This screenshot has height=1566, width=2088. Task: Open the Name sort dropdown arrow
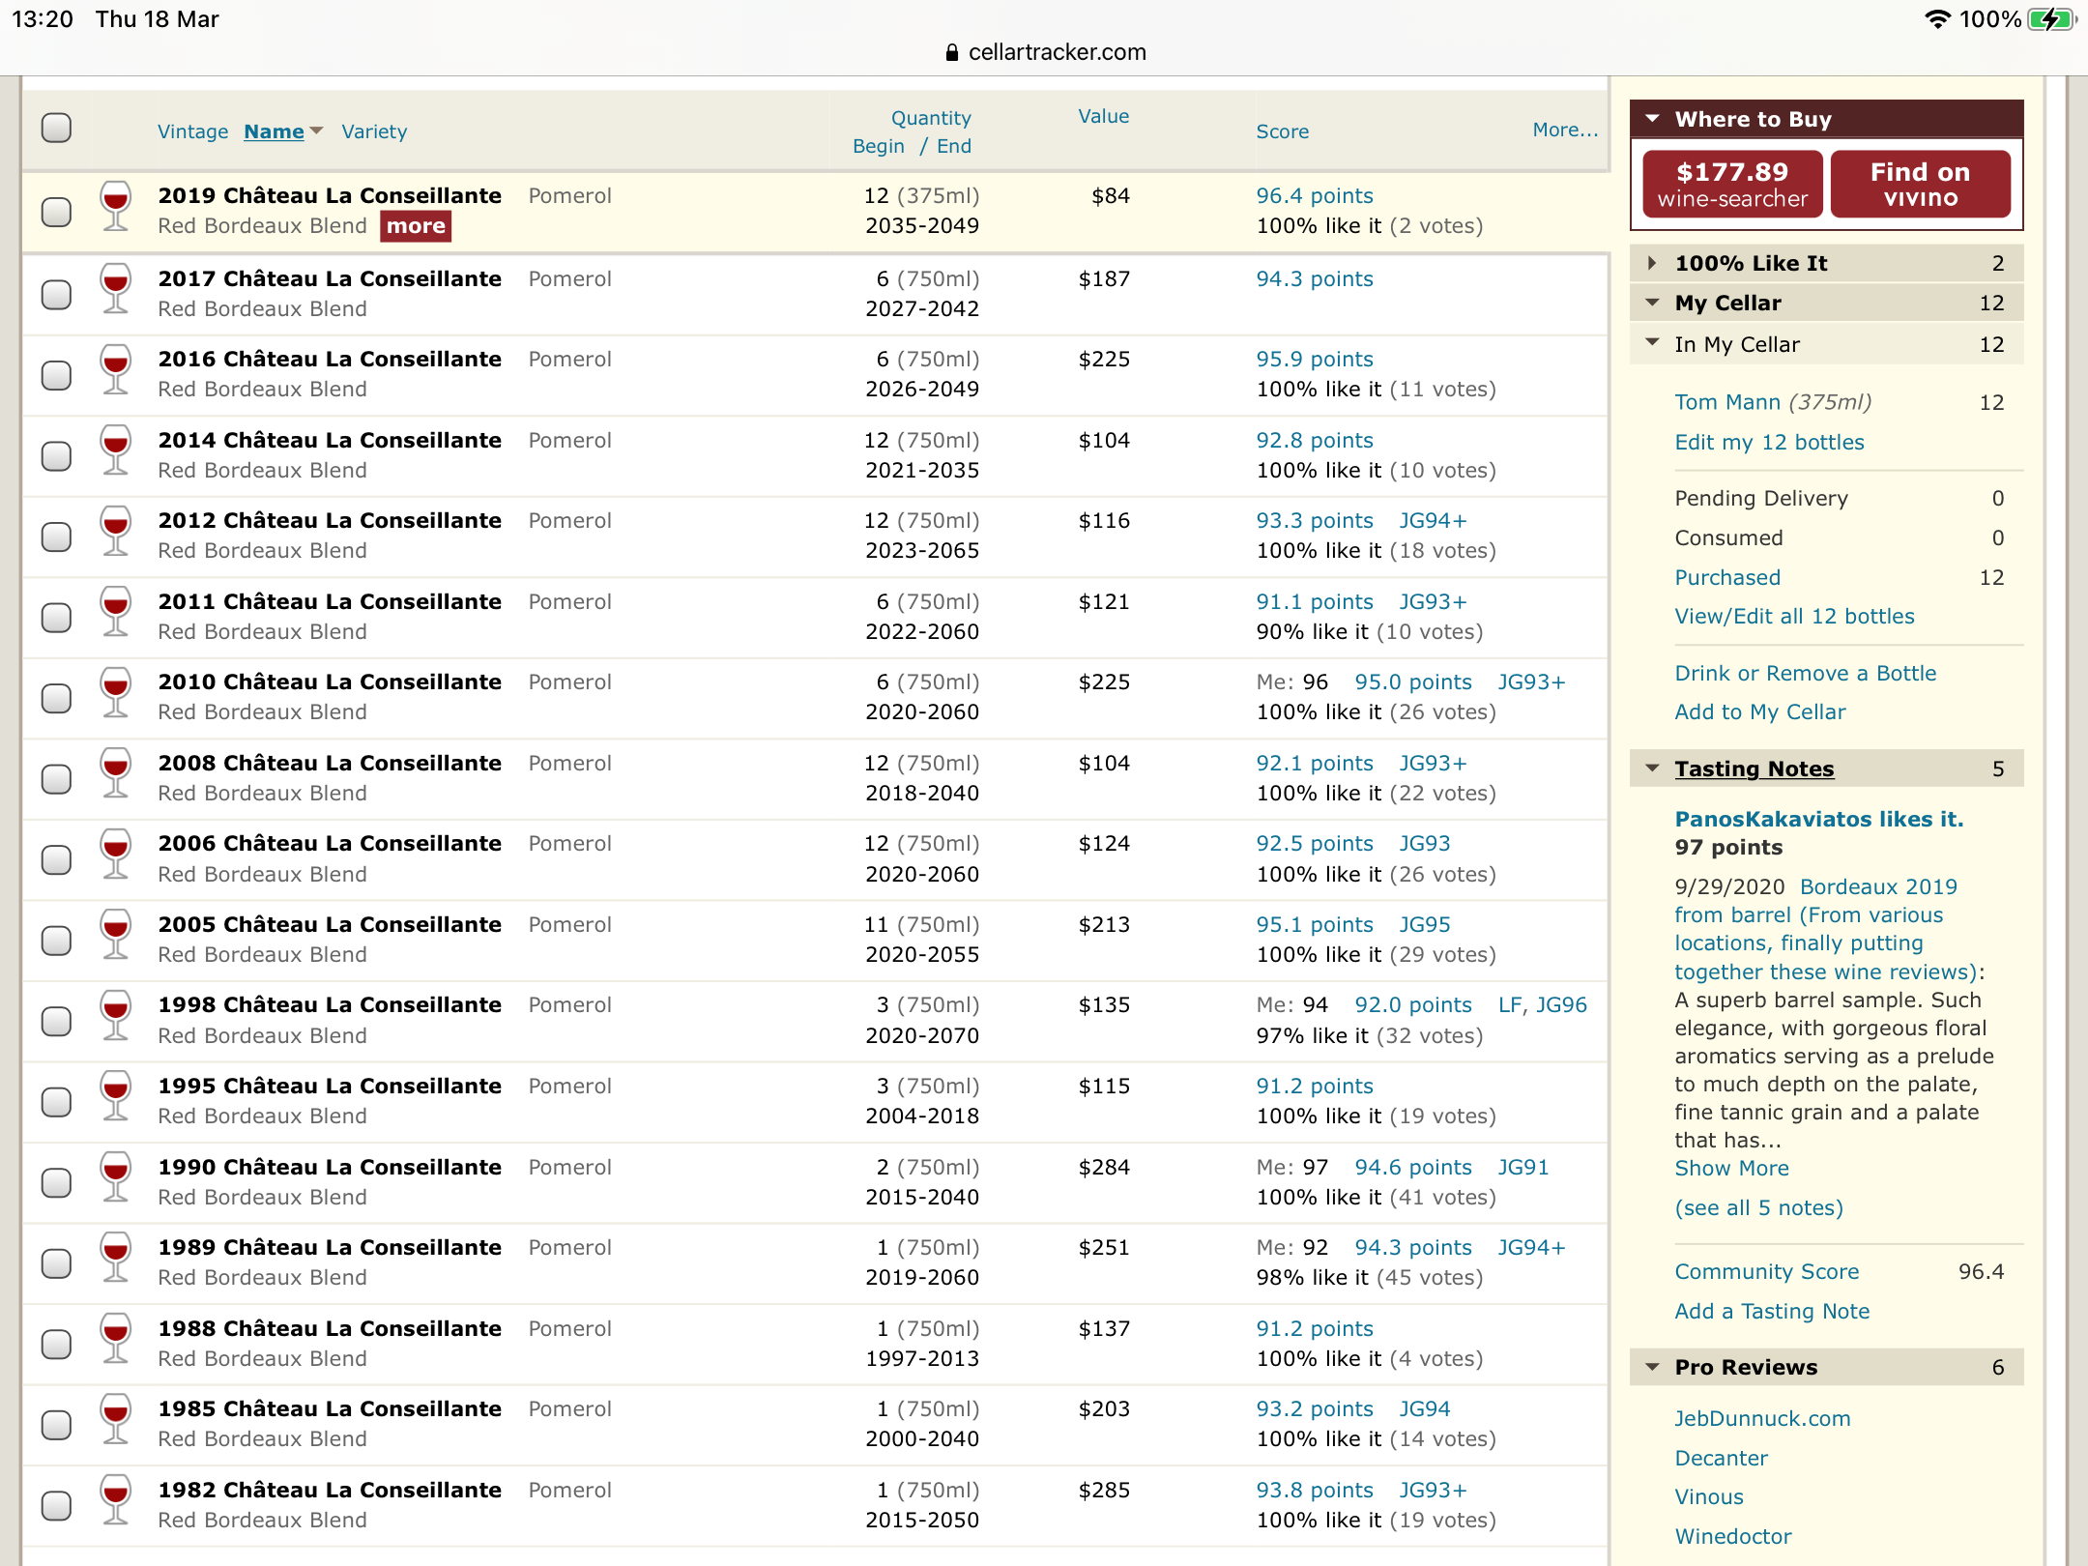[x=316, y=130]
